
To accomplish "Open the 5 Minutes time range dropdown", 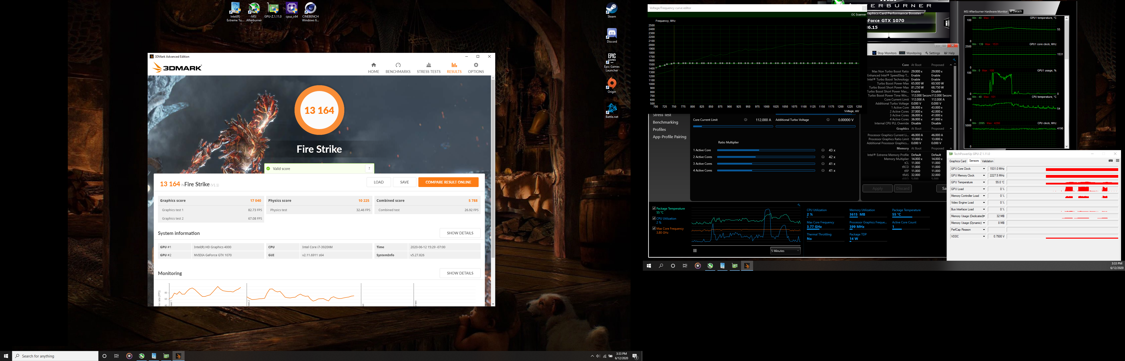I will pos(785,251).
